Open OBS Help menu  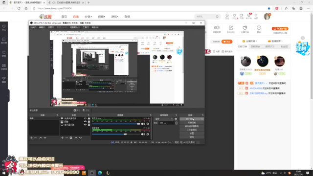[95, 27]
